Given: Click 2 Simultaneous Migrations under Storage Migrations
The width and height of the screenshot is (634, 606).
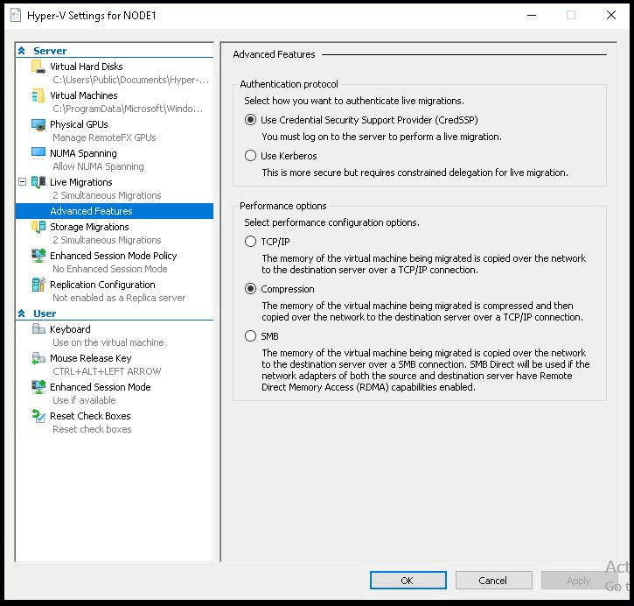Looking at the screenshot, I should 107,240.
